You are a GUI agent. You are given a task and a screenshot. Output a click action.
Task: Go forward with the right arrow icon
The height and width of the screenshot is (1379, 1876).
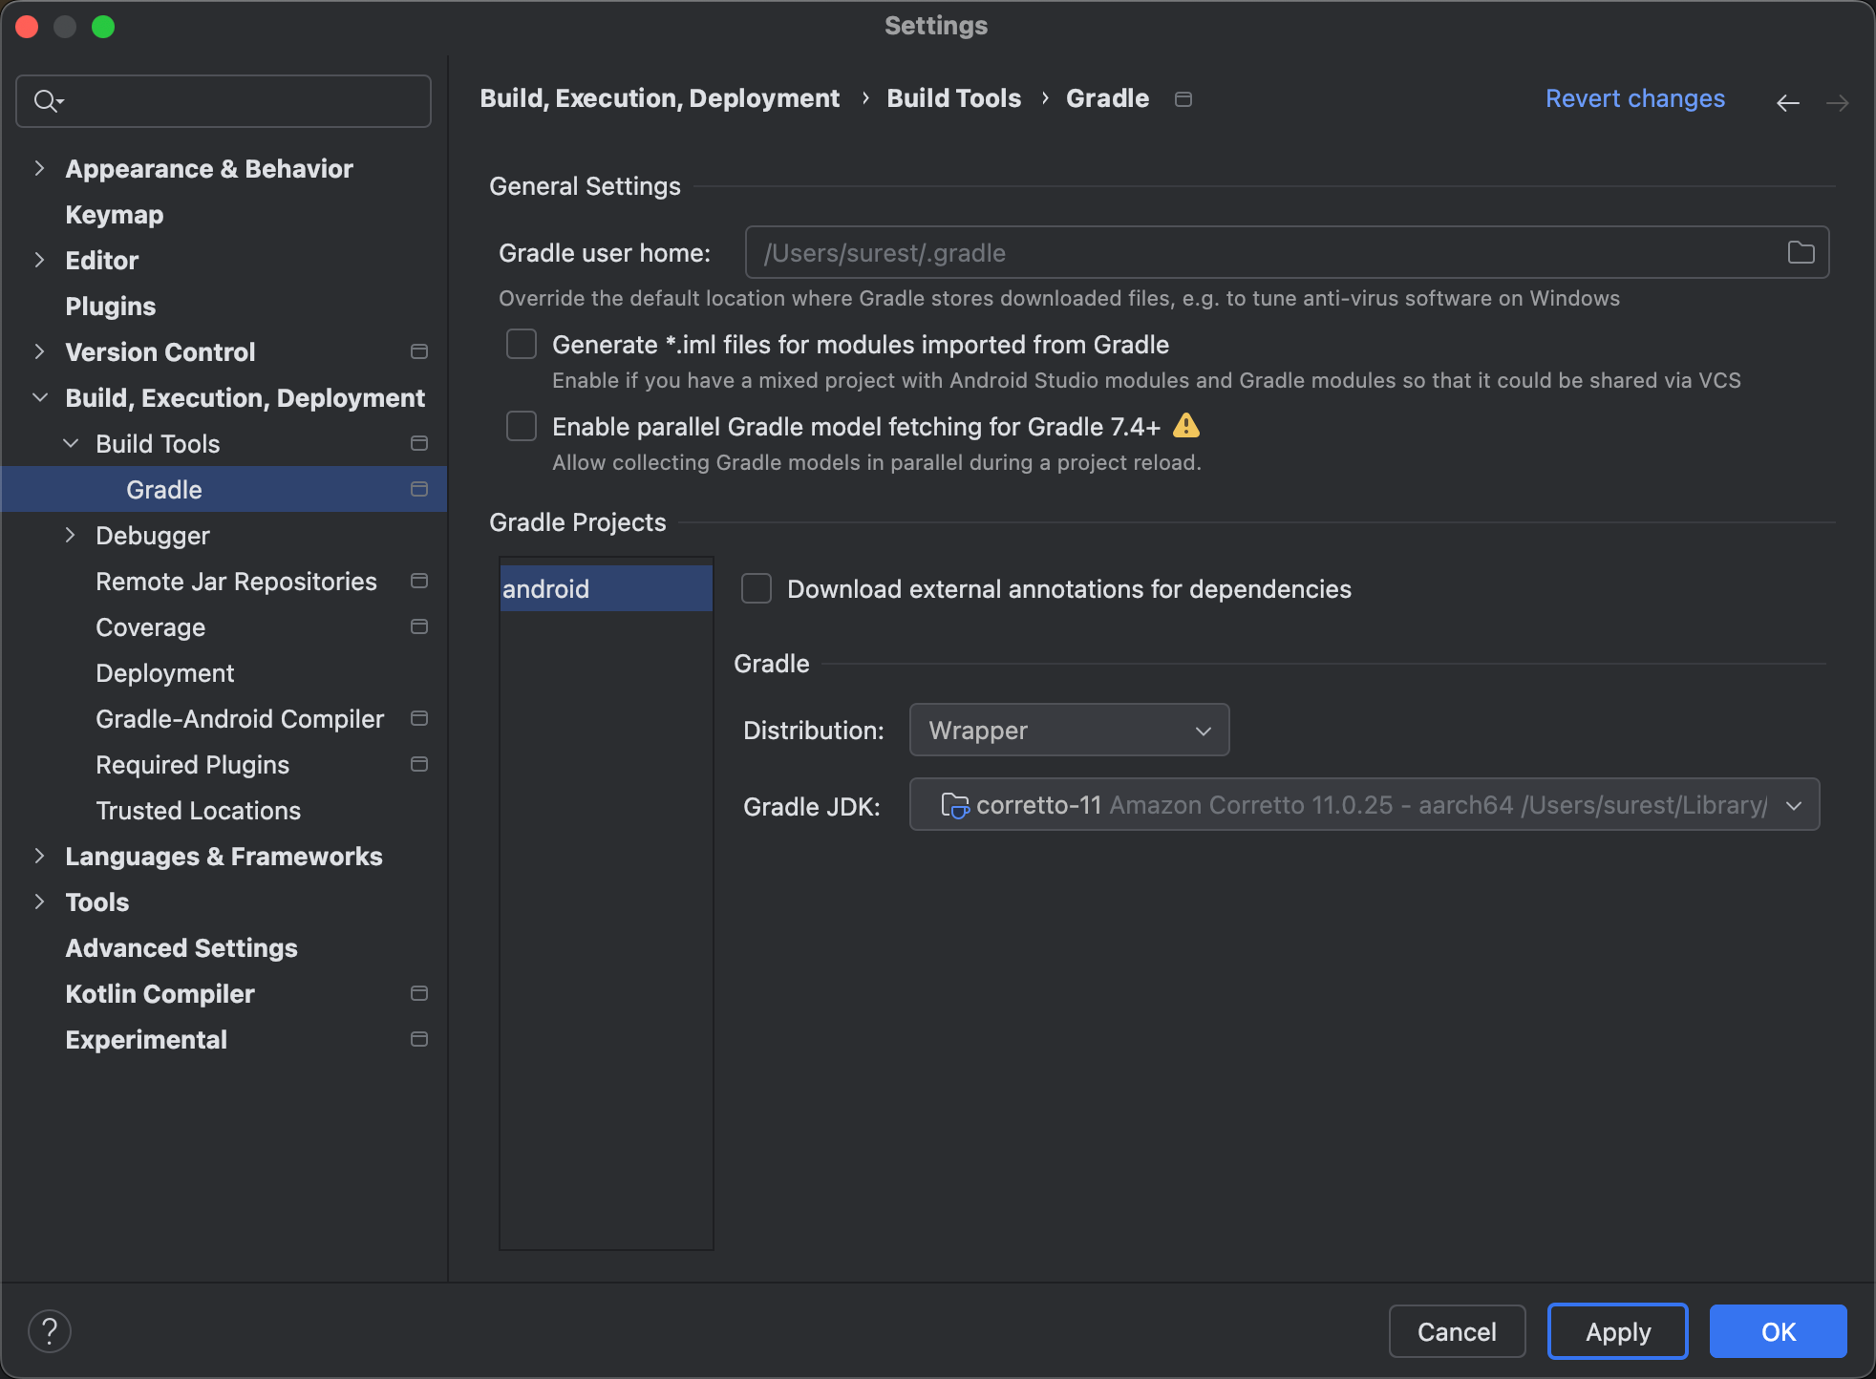click(x=1837, y=101)
